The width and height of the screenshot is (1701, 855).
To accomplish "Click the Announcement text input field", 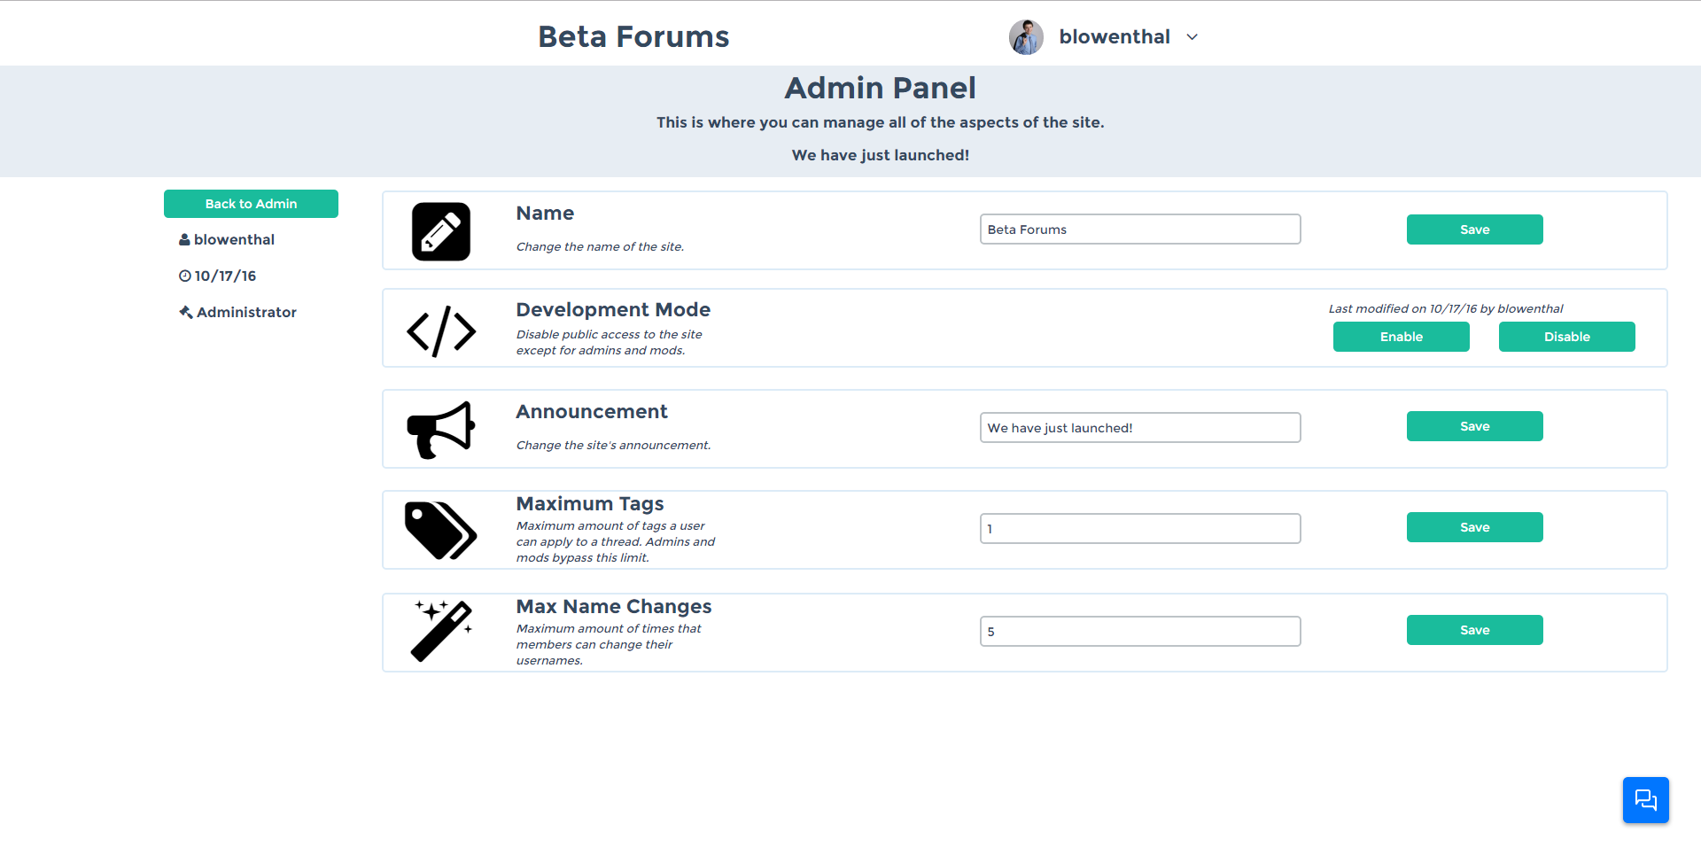I will point(1140,428).
